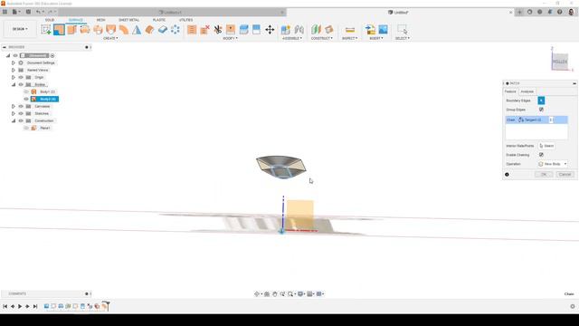Switch to the Utilities tab
Screen dimensions: 579x326
pyautogui.click(x=185, y=20)
